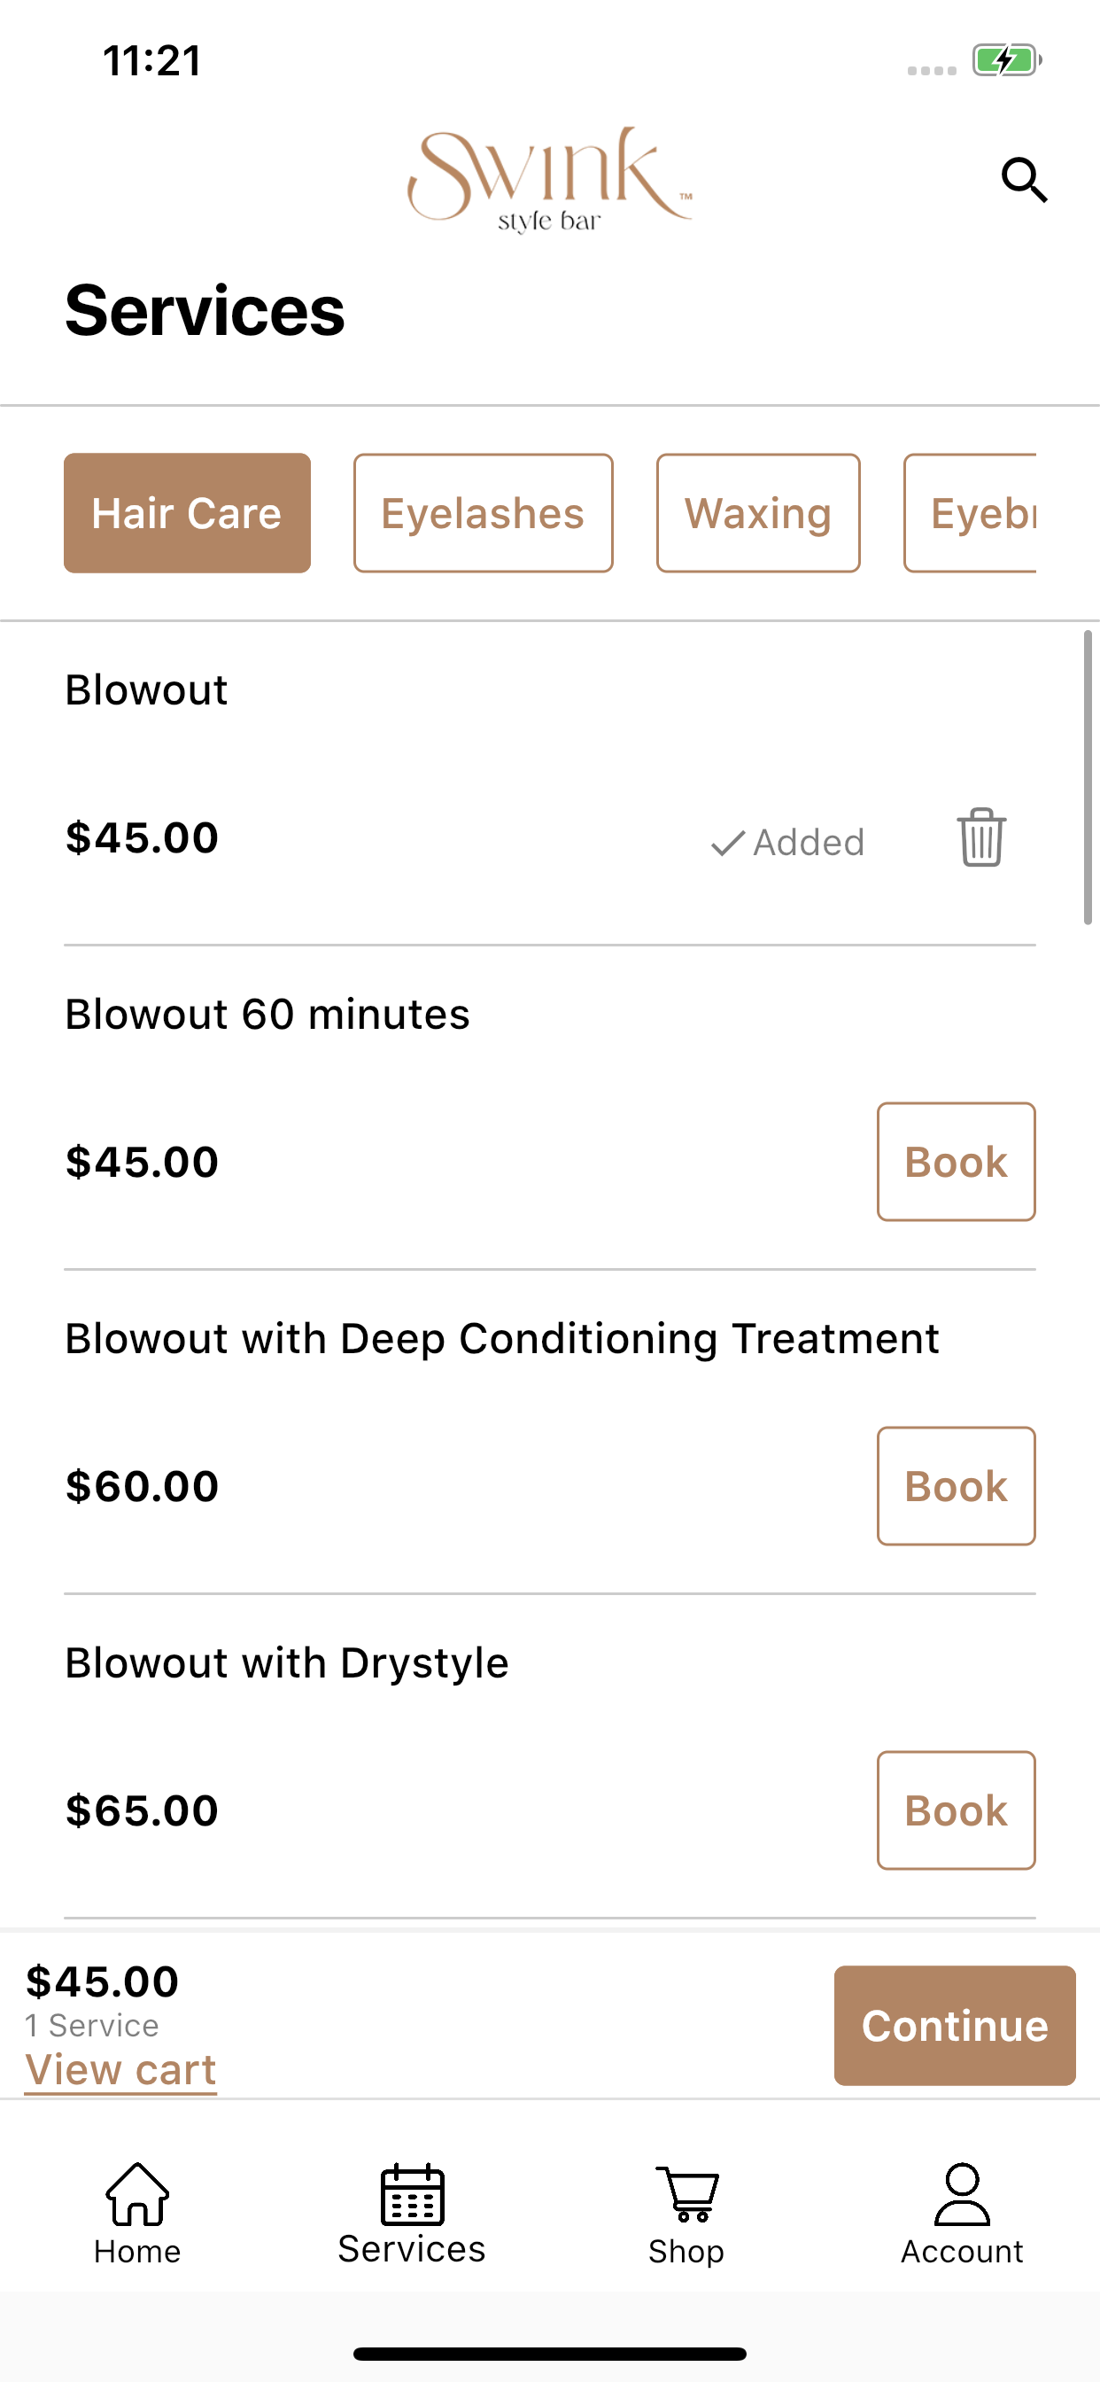Book Blowout with Deep Conditioning Treatment

pyautogui.click(x=956, y=1486)
